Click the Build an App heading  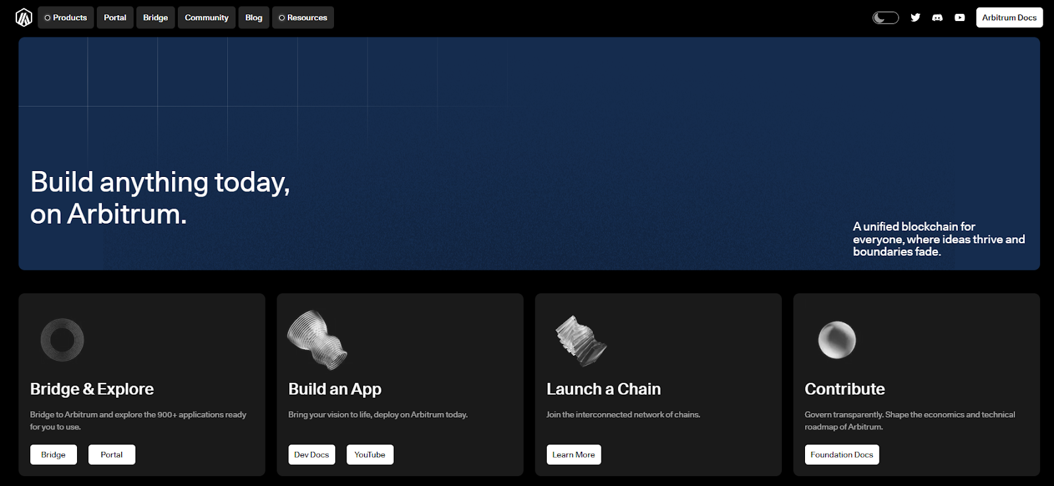[335, 389]
